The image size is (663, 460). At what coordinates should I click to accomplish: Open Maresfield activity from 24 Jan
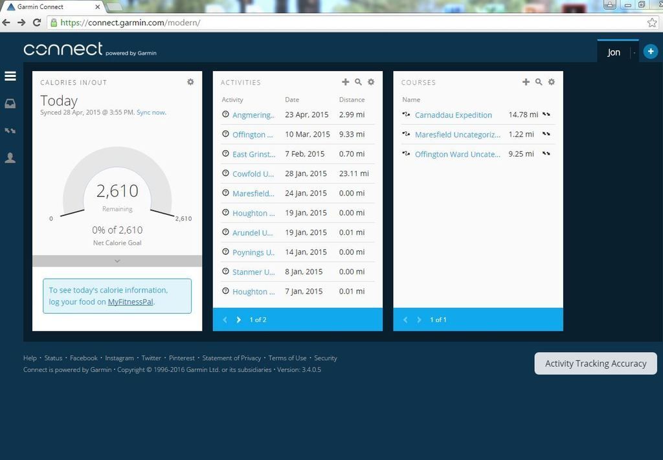pos(253,193)
